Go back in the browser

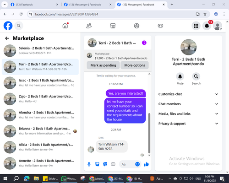tap(5, 14)
